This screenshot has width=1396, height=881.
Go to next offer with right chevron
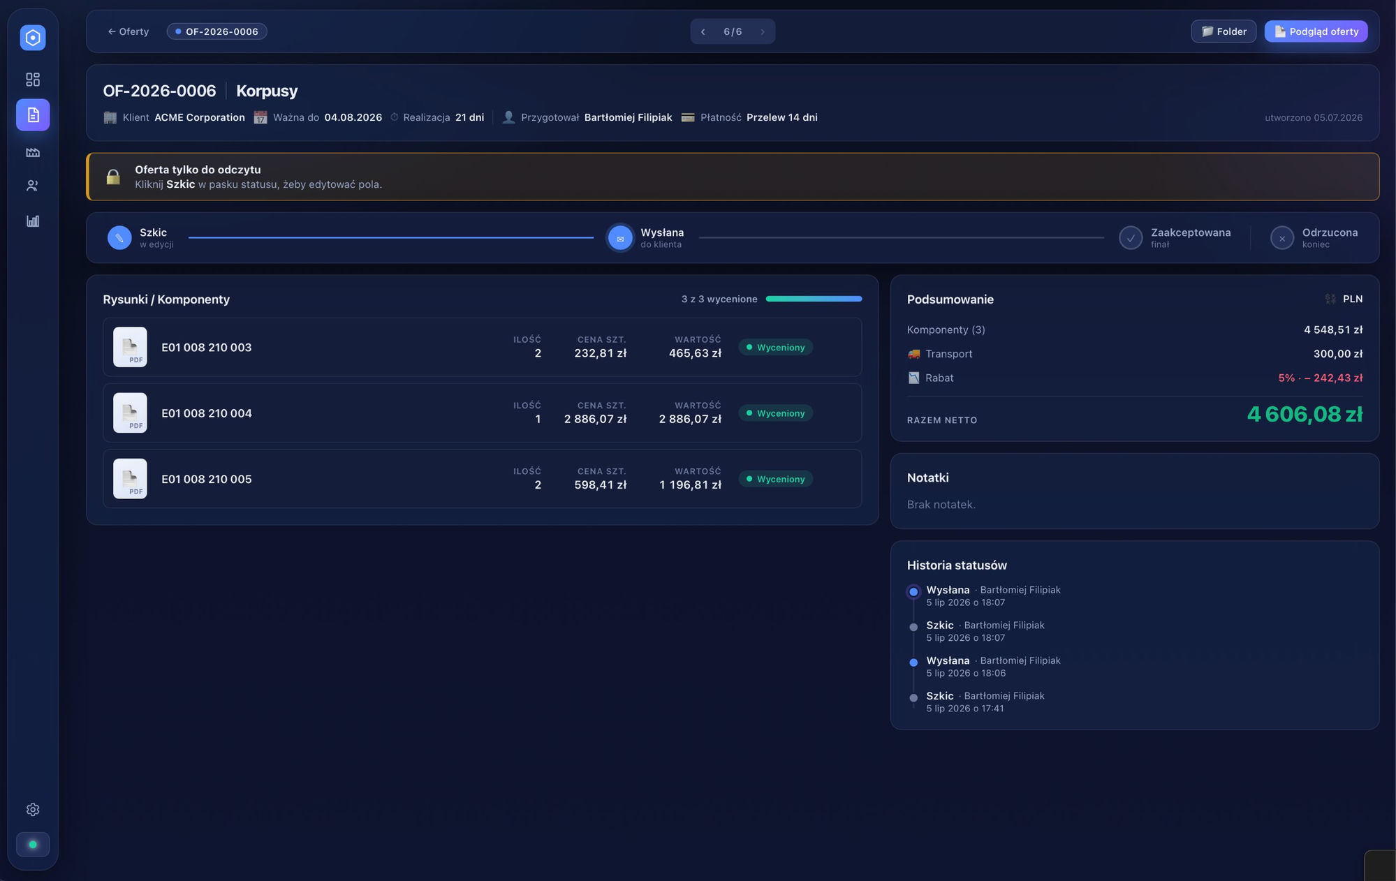(x=763, y=32)
